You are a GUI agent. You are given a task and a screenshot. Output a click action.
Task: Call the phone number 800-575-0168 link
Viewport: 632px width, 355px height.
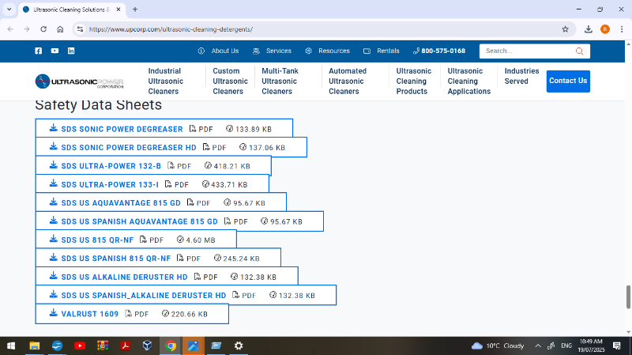click(439, 51)
